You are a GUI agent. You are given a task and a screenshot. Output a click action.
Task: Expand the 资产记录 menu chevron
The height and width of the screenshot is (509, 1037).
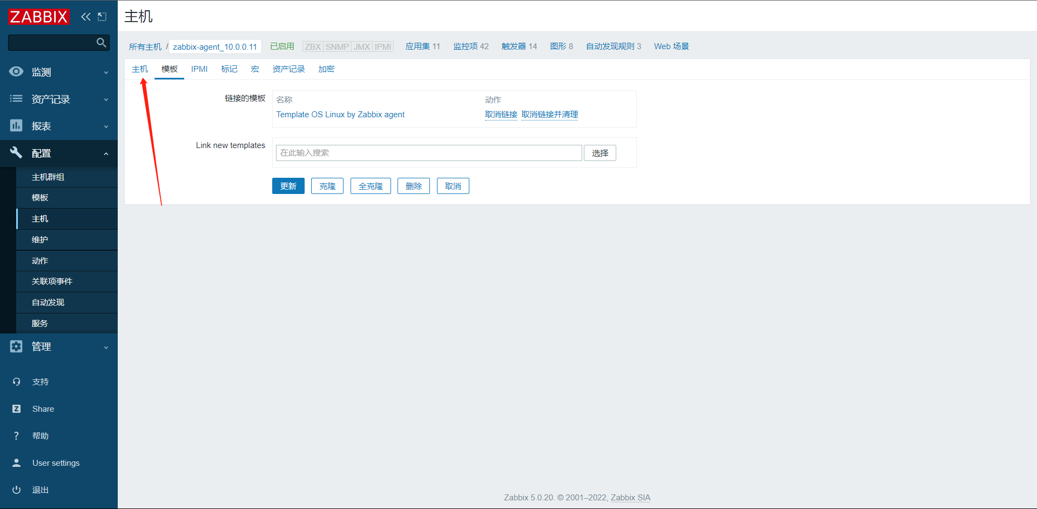coord(106,99)
